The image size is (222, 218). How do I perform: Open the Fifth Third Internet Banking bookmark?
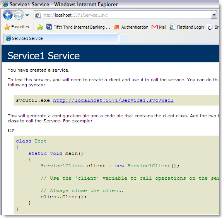pos(78,27)
